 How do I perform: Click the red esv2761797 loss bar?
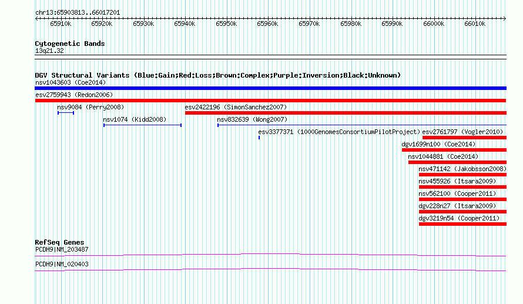(x=465, y=138)
